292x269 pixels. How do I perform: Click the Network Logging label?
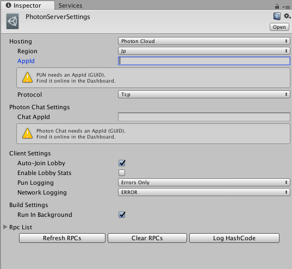(42, 192)
